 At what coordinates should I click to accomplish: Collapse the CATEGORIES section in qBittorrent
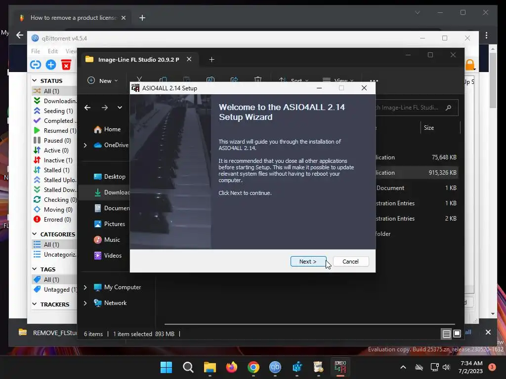click(x=35, y=234)
